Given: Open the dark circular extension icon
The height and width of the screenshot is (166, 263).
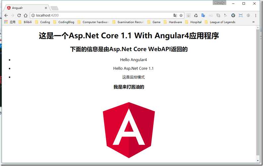Looking at the screenshot, I should pos(233,16).
